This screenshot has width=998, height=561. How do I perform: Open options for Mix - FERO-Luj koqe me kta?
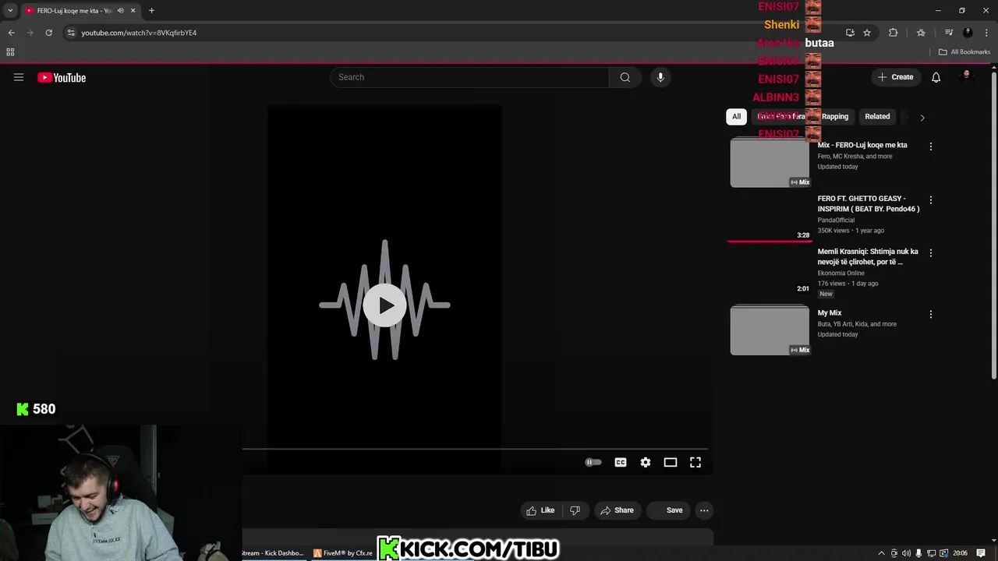[x=930, y=146]
